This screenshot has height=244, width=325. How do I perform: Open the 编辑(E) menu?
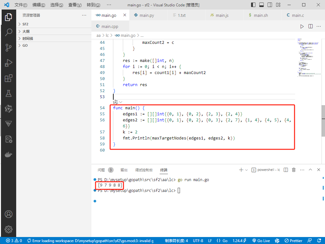click(x=39, y=5)
